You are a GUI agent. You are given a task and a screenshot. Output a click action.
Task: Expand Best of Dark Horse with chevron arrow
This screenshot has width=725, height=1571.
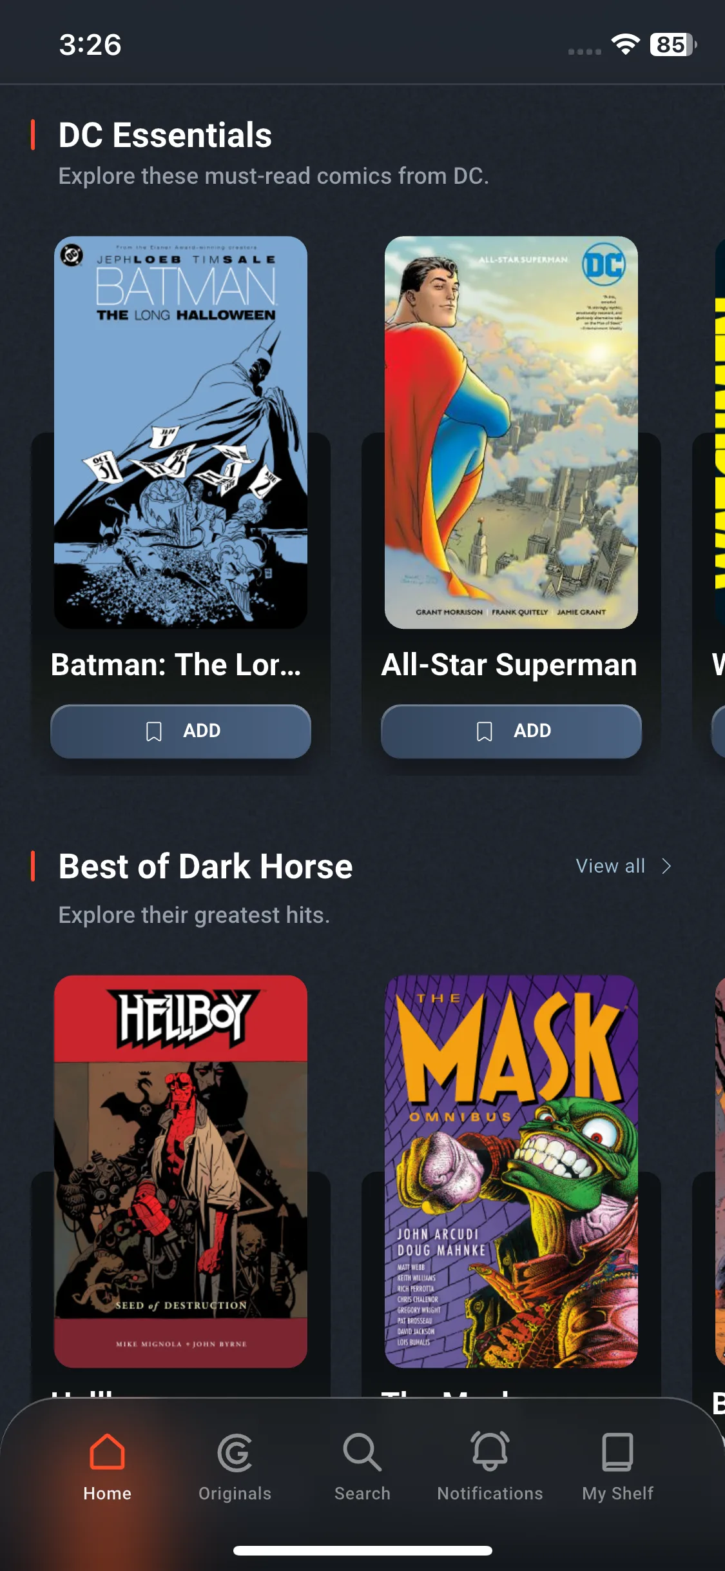667,866
